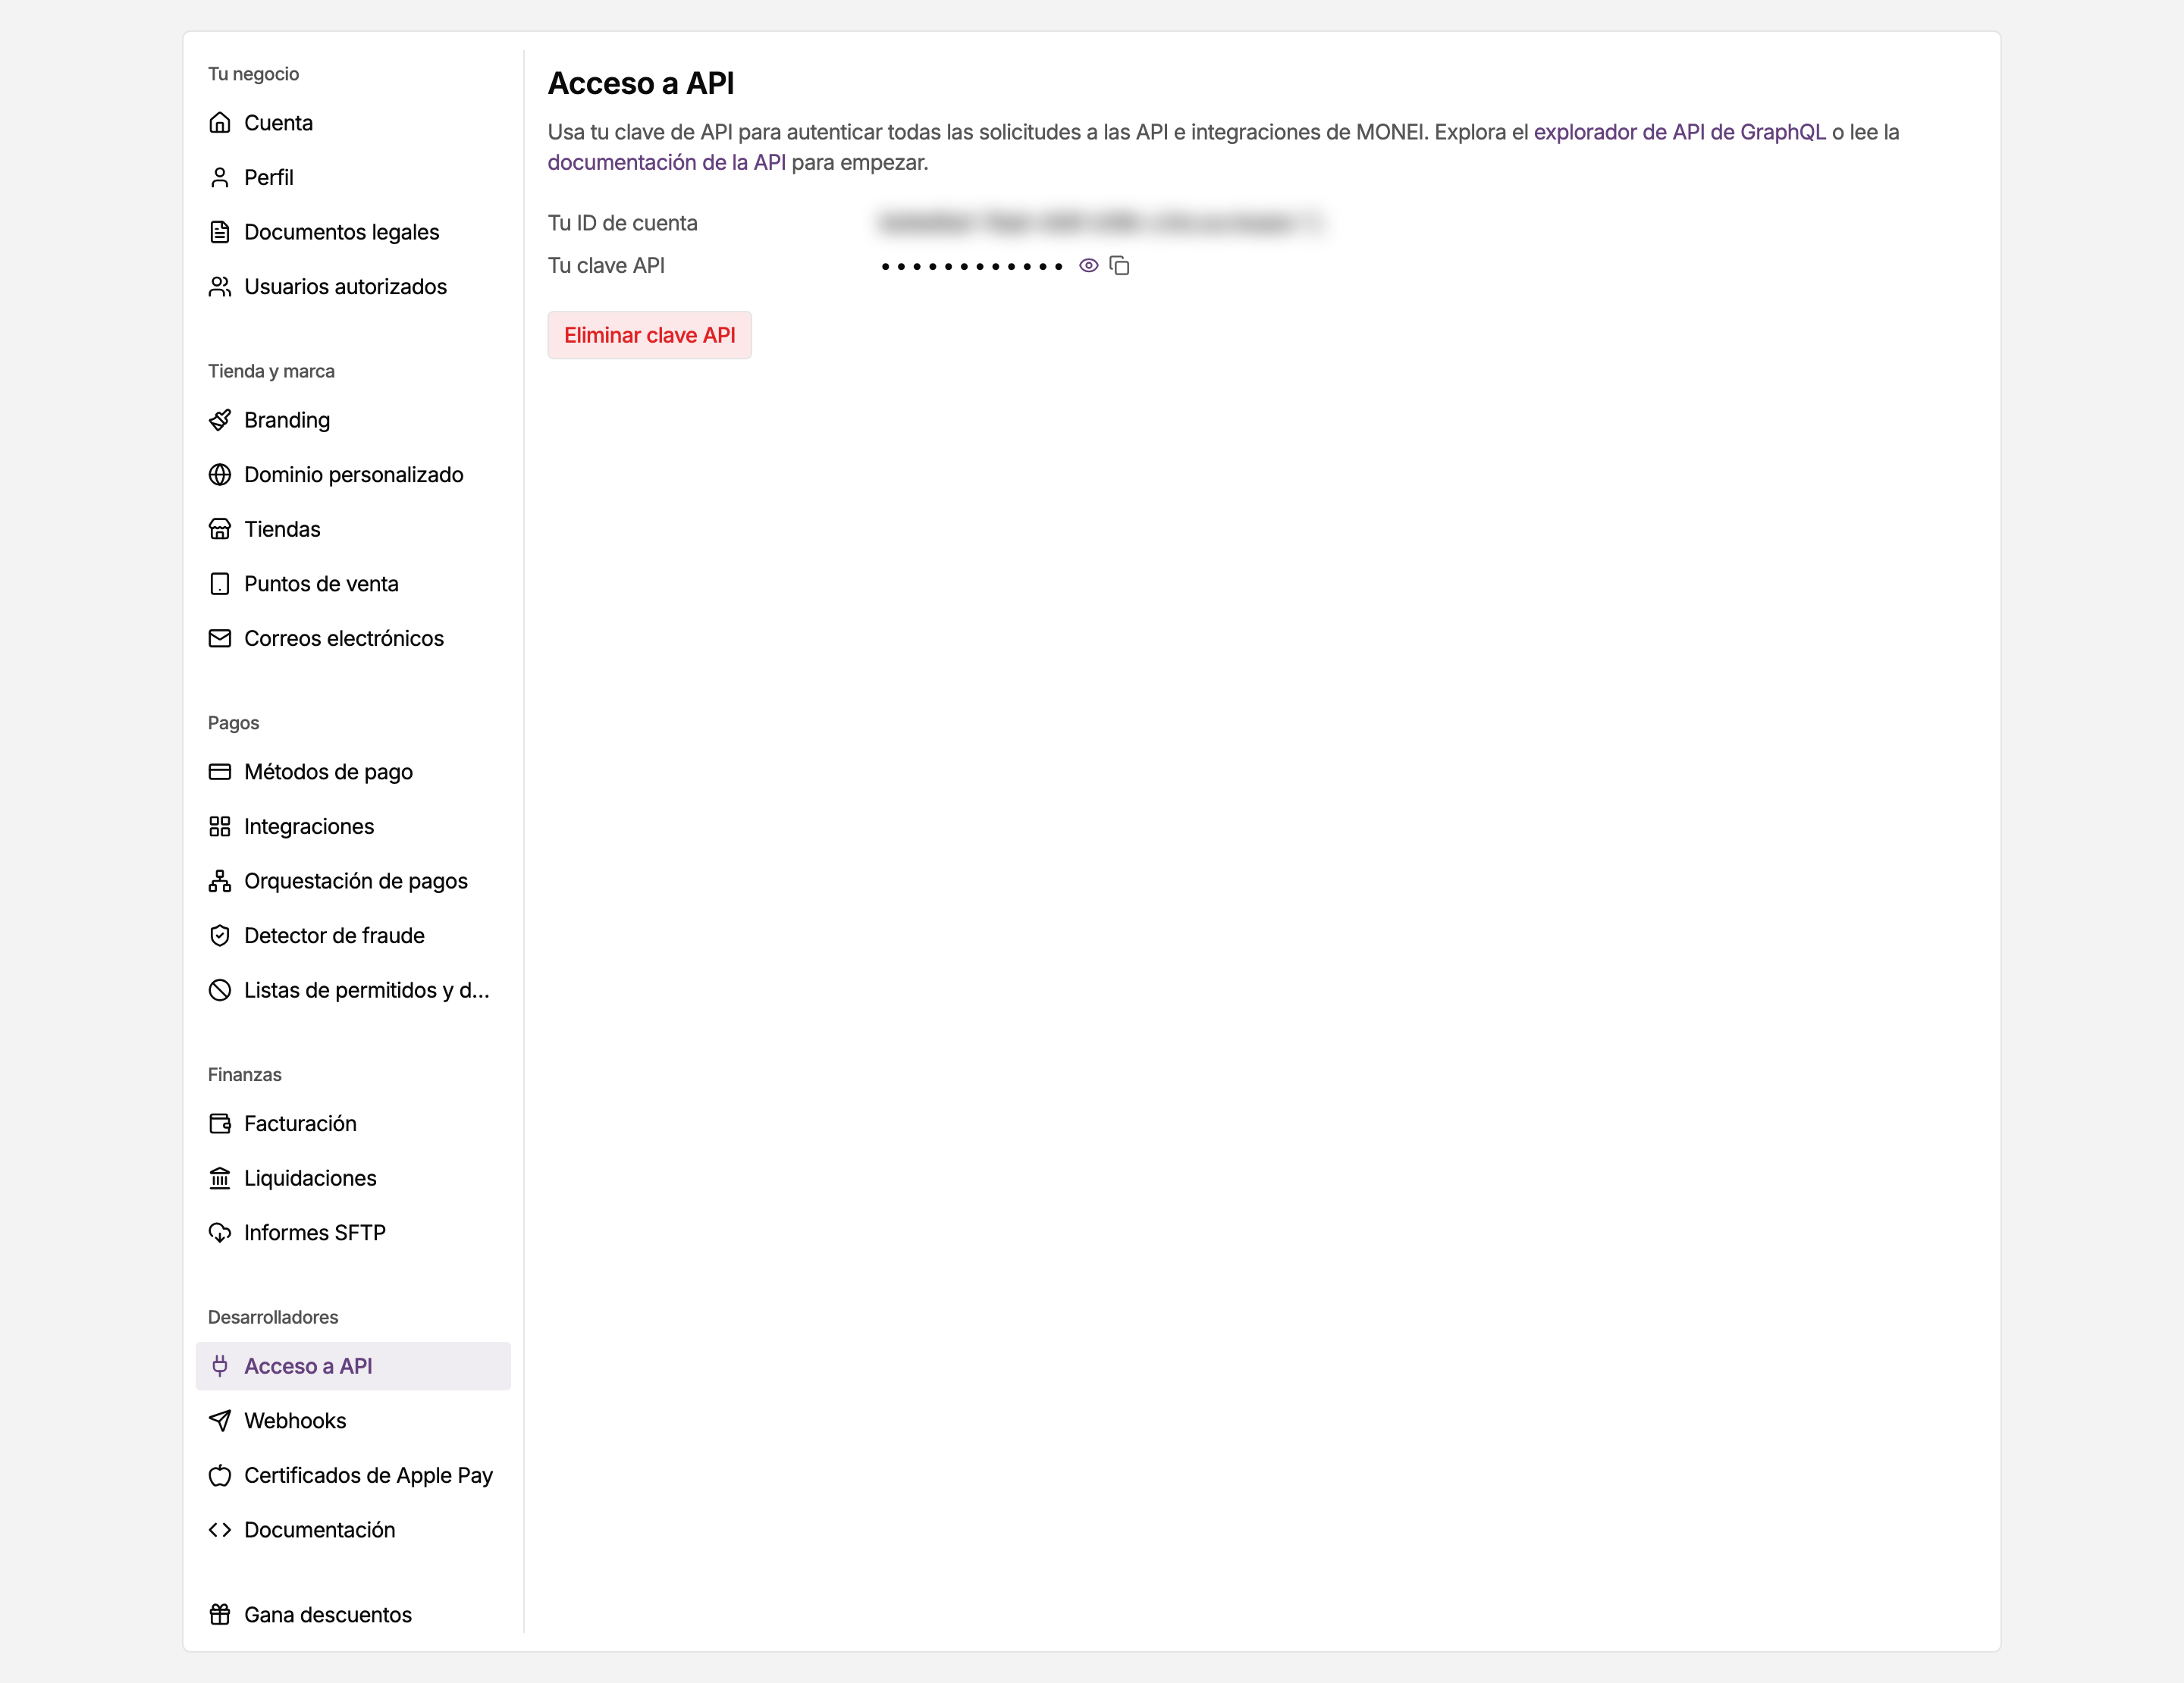Select Orquestación de pagos

coord(353,882)
